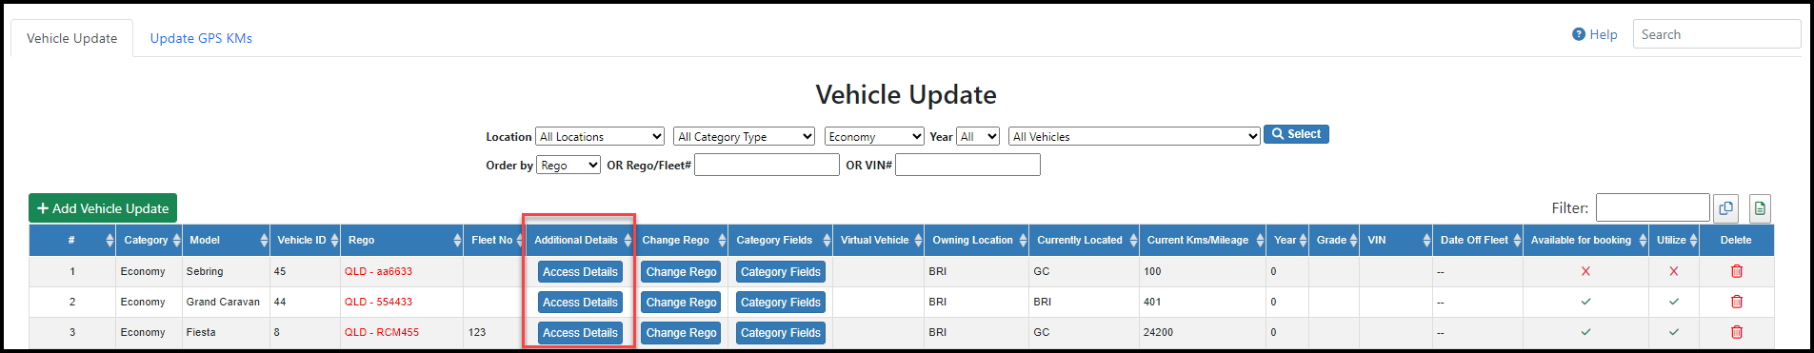Copy table using the copy icon

tap(1725, 208)
